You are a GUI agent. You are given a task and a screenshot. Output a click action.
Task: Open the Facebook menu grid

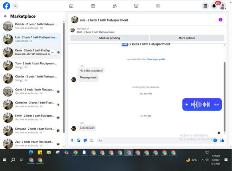[x=205, y=6]
